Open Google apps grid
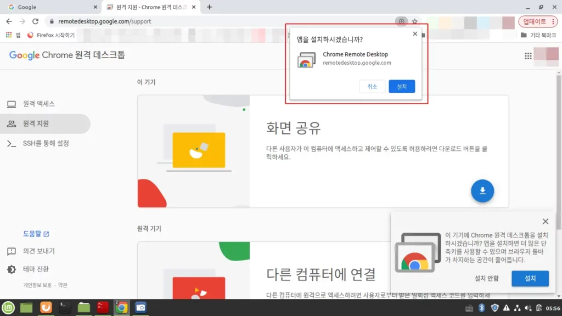562x316 pixels. pyautogui.click(x=528, y=56)
